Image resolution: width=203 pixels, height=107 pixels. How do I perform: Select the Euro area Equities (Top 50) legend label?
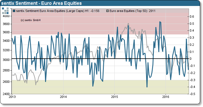pos(132,11)
